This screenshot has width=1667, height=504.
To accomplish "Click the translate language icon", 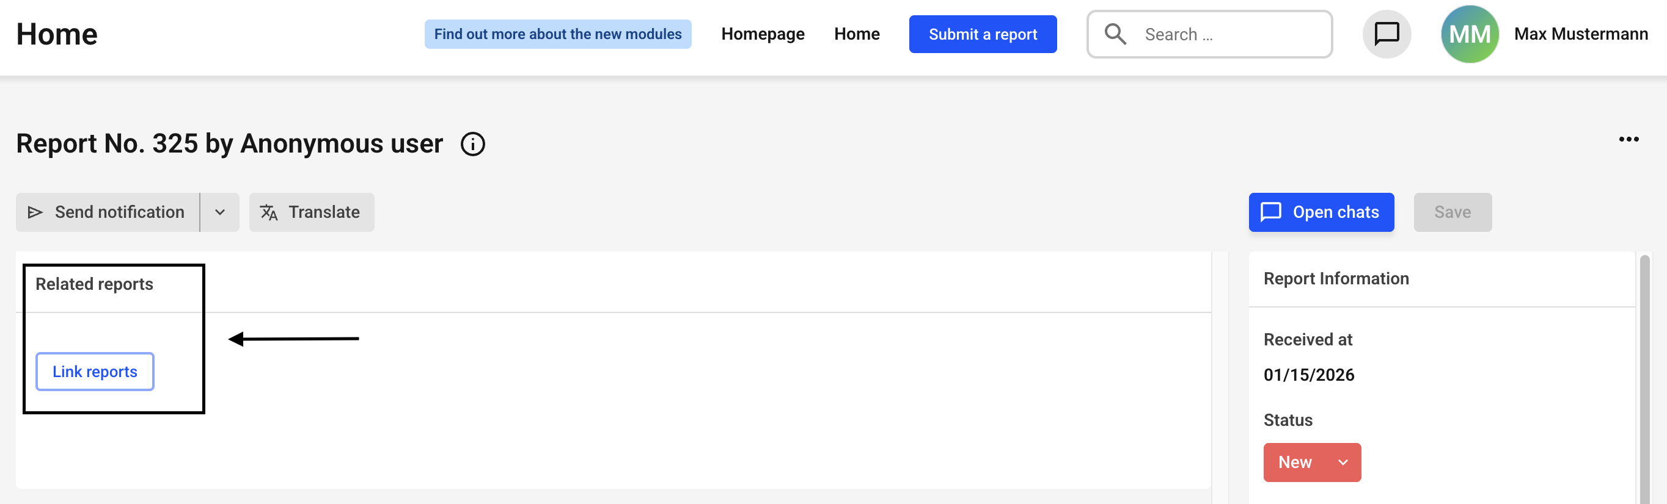I will coord(268,212).
